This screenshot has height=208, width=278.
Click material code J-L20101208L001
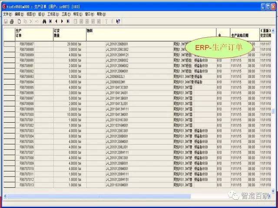pos(117,147)
